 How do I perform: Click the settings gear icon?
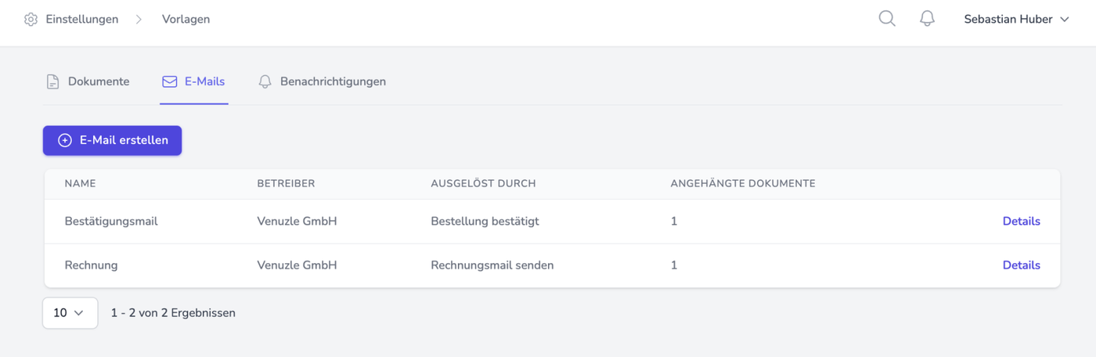tap(31, 20)
